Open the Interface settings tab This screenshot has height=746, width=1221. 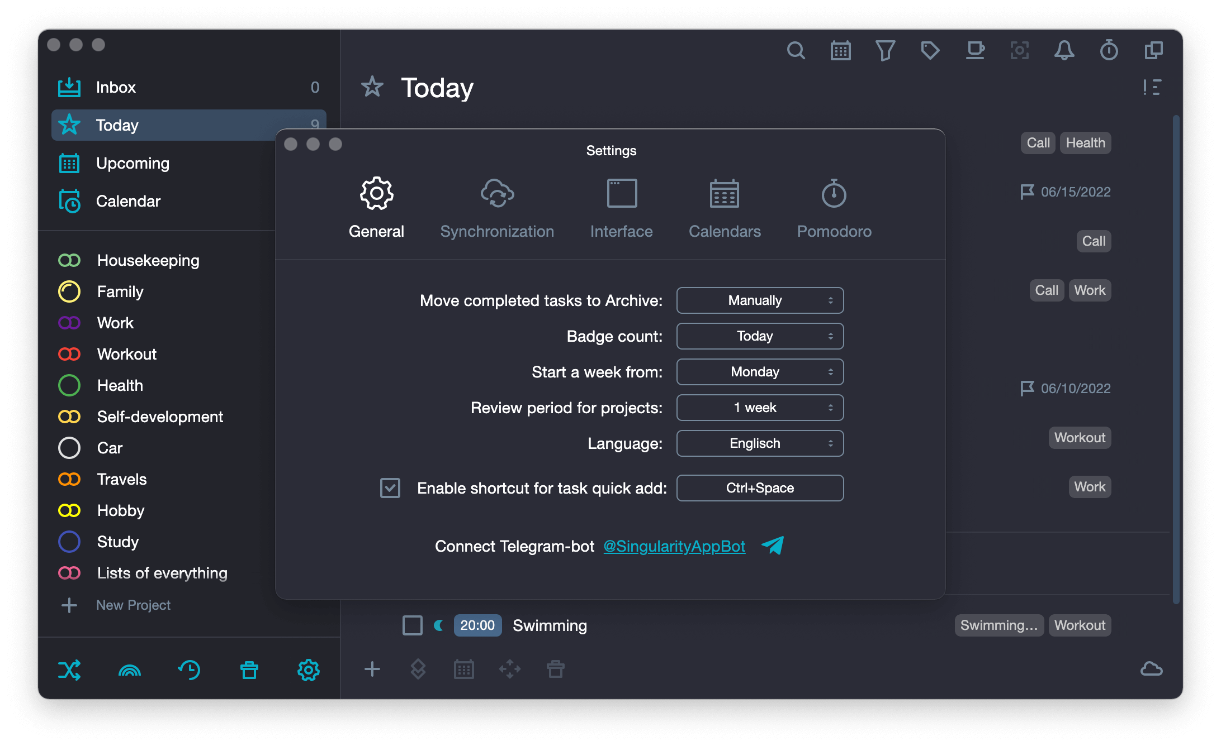tap(622, 208)
